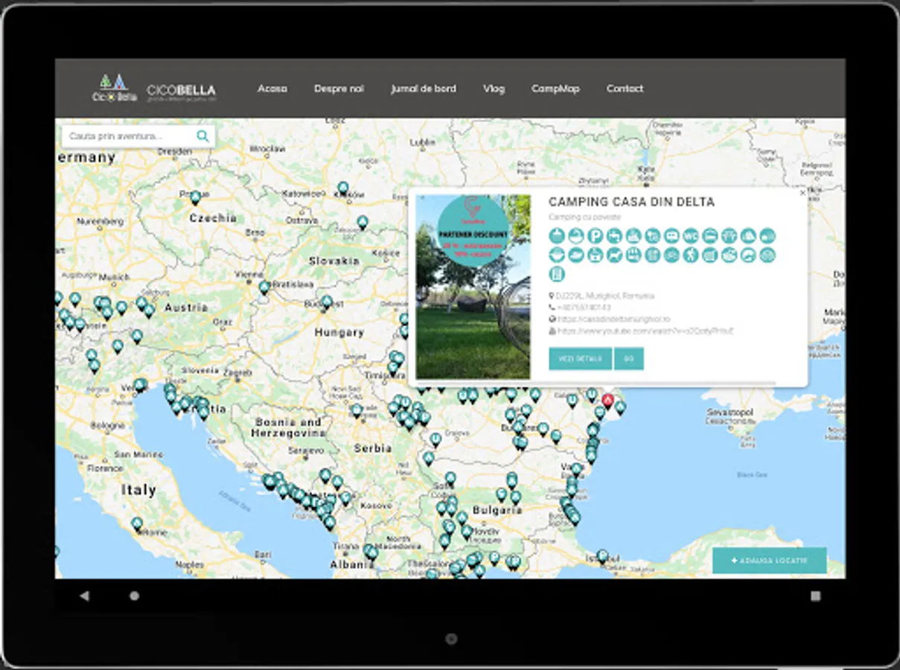Screen dimensions: 900x670
Task: Tap the Android back navigation icon
Action: tap(84, 596)
